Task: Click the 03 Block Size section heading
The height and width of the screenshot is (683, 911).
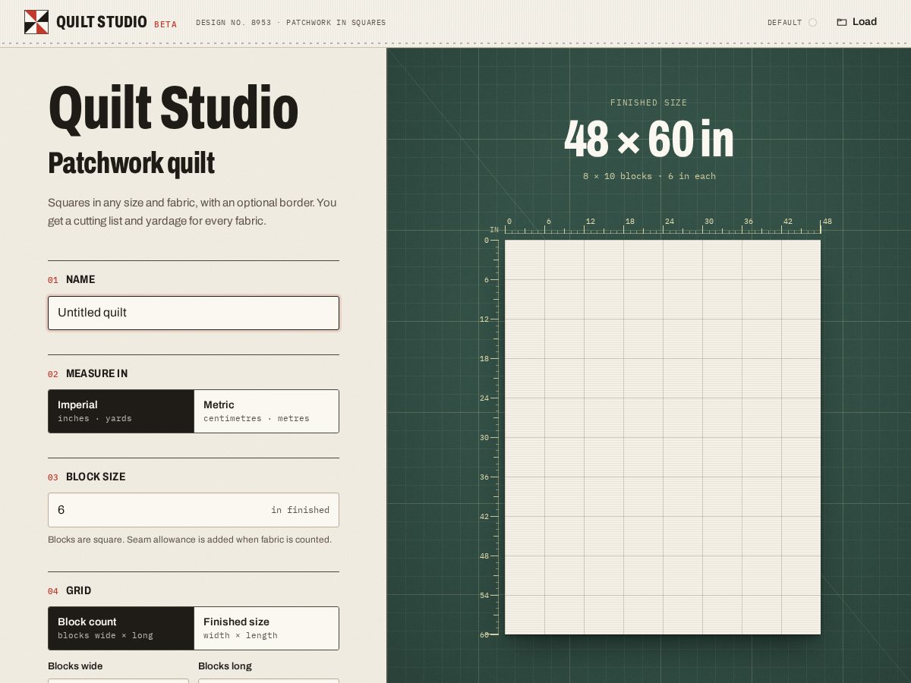Action: point(87,477)
